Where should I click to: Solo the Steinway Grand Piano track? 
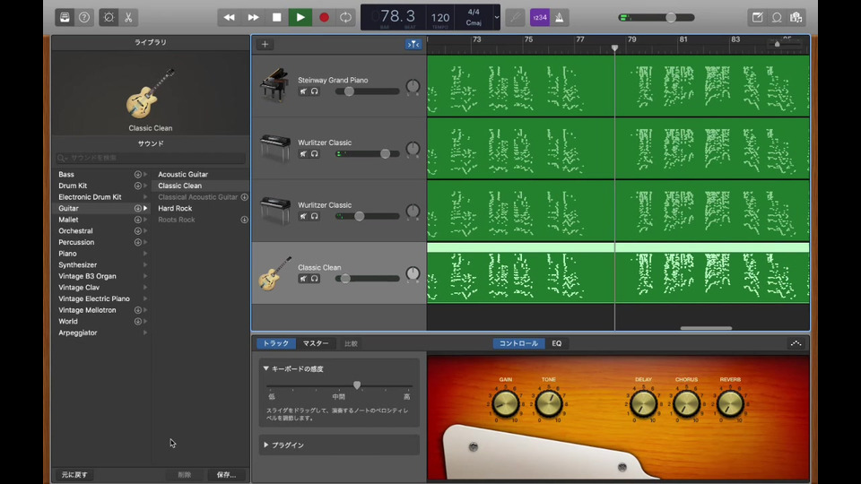click(x=315, y=91)
